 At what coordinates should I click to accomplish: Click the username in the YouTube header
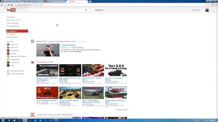[196, 10]
